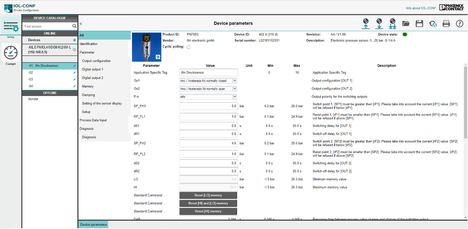Click the upload parameters from device icon
The height and width of the screenshot is (229, 468).
click(366, 24)
